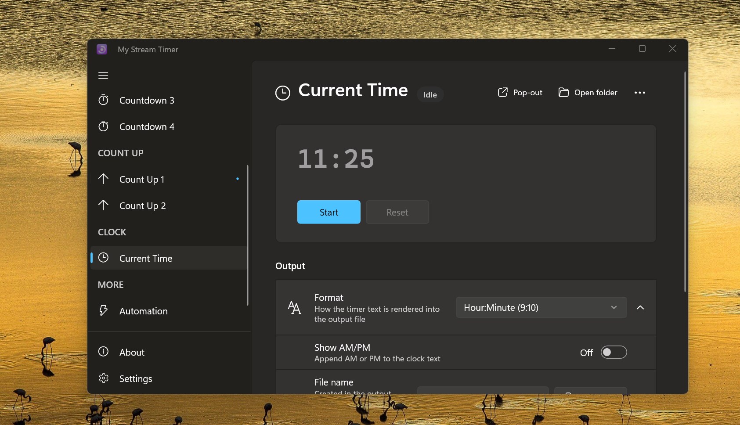Open the Hour:Minute (9:10) format dropdown
Image resolution: width=740 pixels, height=425 pixels.
[541, 307]
